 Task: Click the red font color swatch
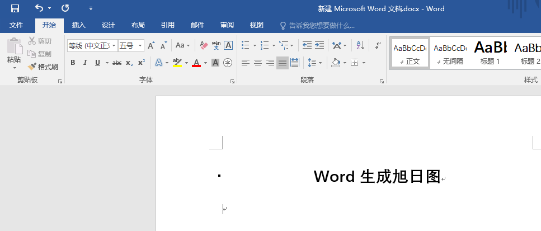tap(196, 63)
